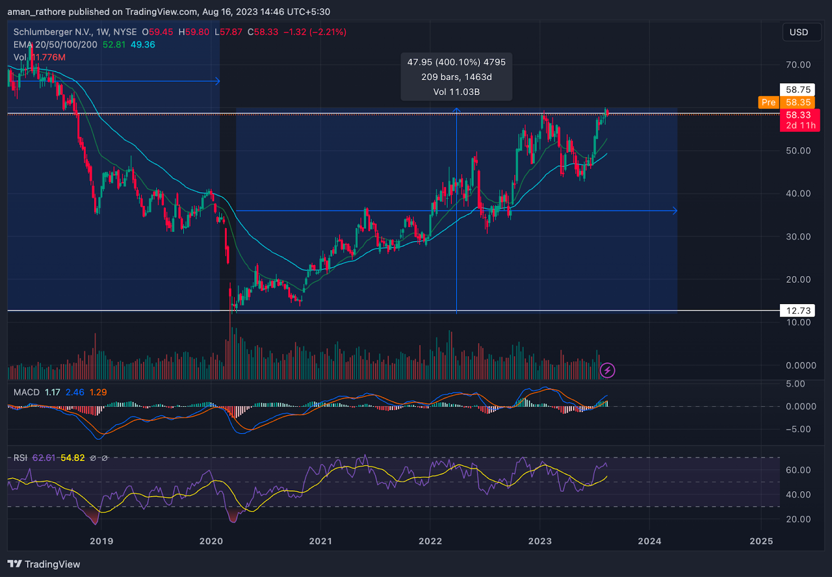Click the RSI value 62.61
This screenshot has height=577, width=832.
tap(44, 458)
